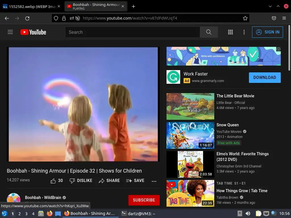291x218 pixels.
Task: Click Elmo's World: Favorite Things title
Action: (x=243, y=157)
